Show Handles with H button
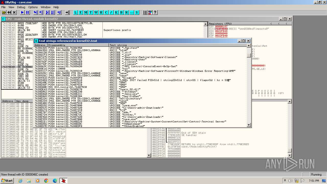Screen dimensions: 327x184 click(x=101, y=12)
